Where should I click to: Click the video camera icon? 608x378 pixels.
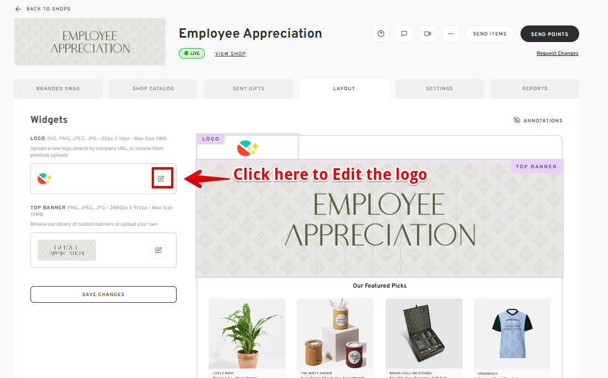pyautogui.click(x=427, y=34)
